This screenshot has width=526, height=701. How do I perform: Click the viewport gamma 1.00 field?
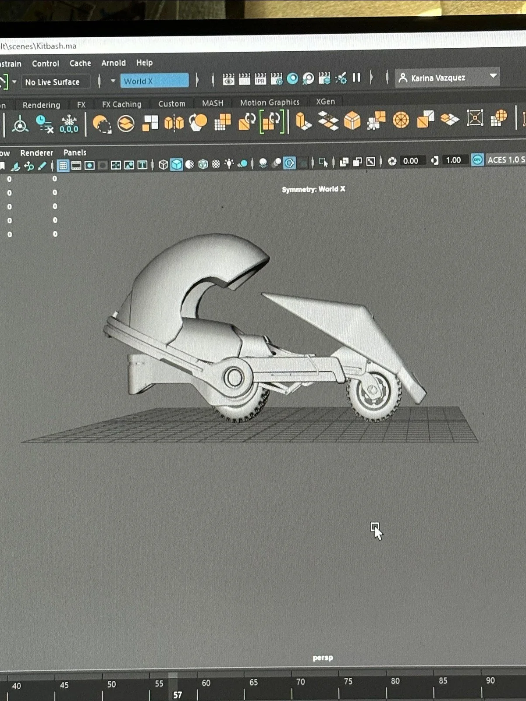(453, 160)
